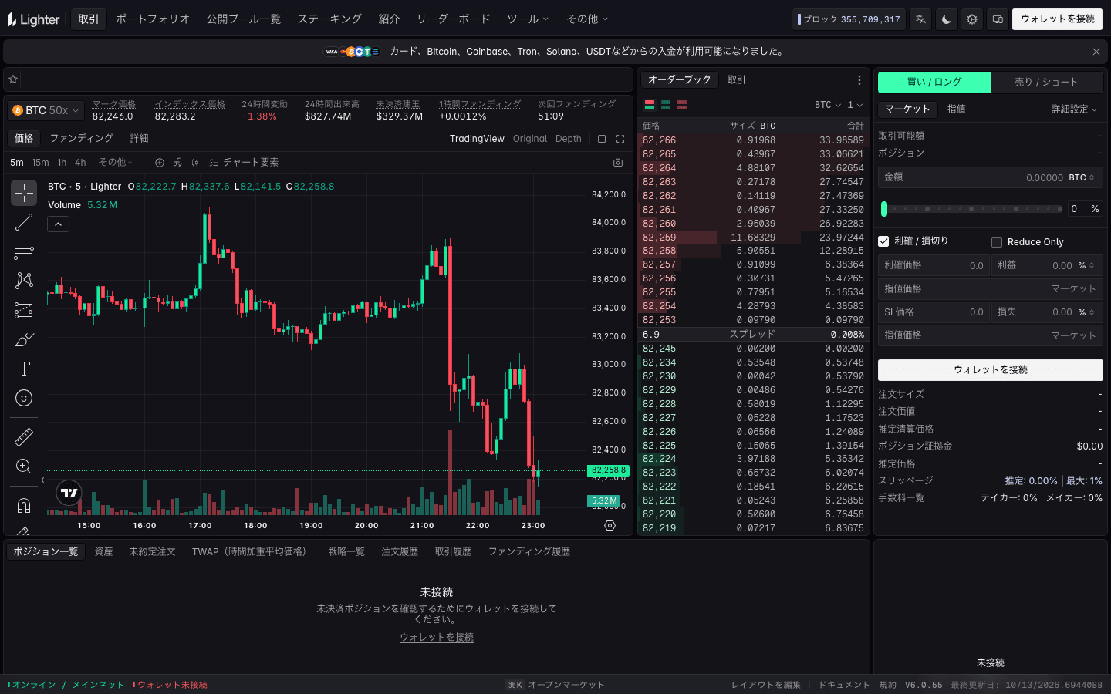Click the order size percentage slider
1111x694 pixels.
[x=972, y=209]
